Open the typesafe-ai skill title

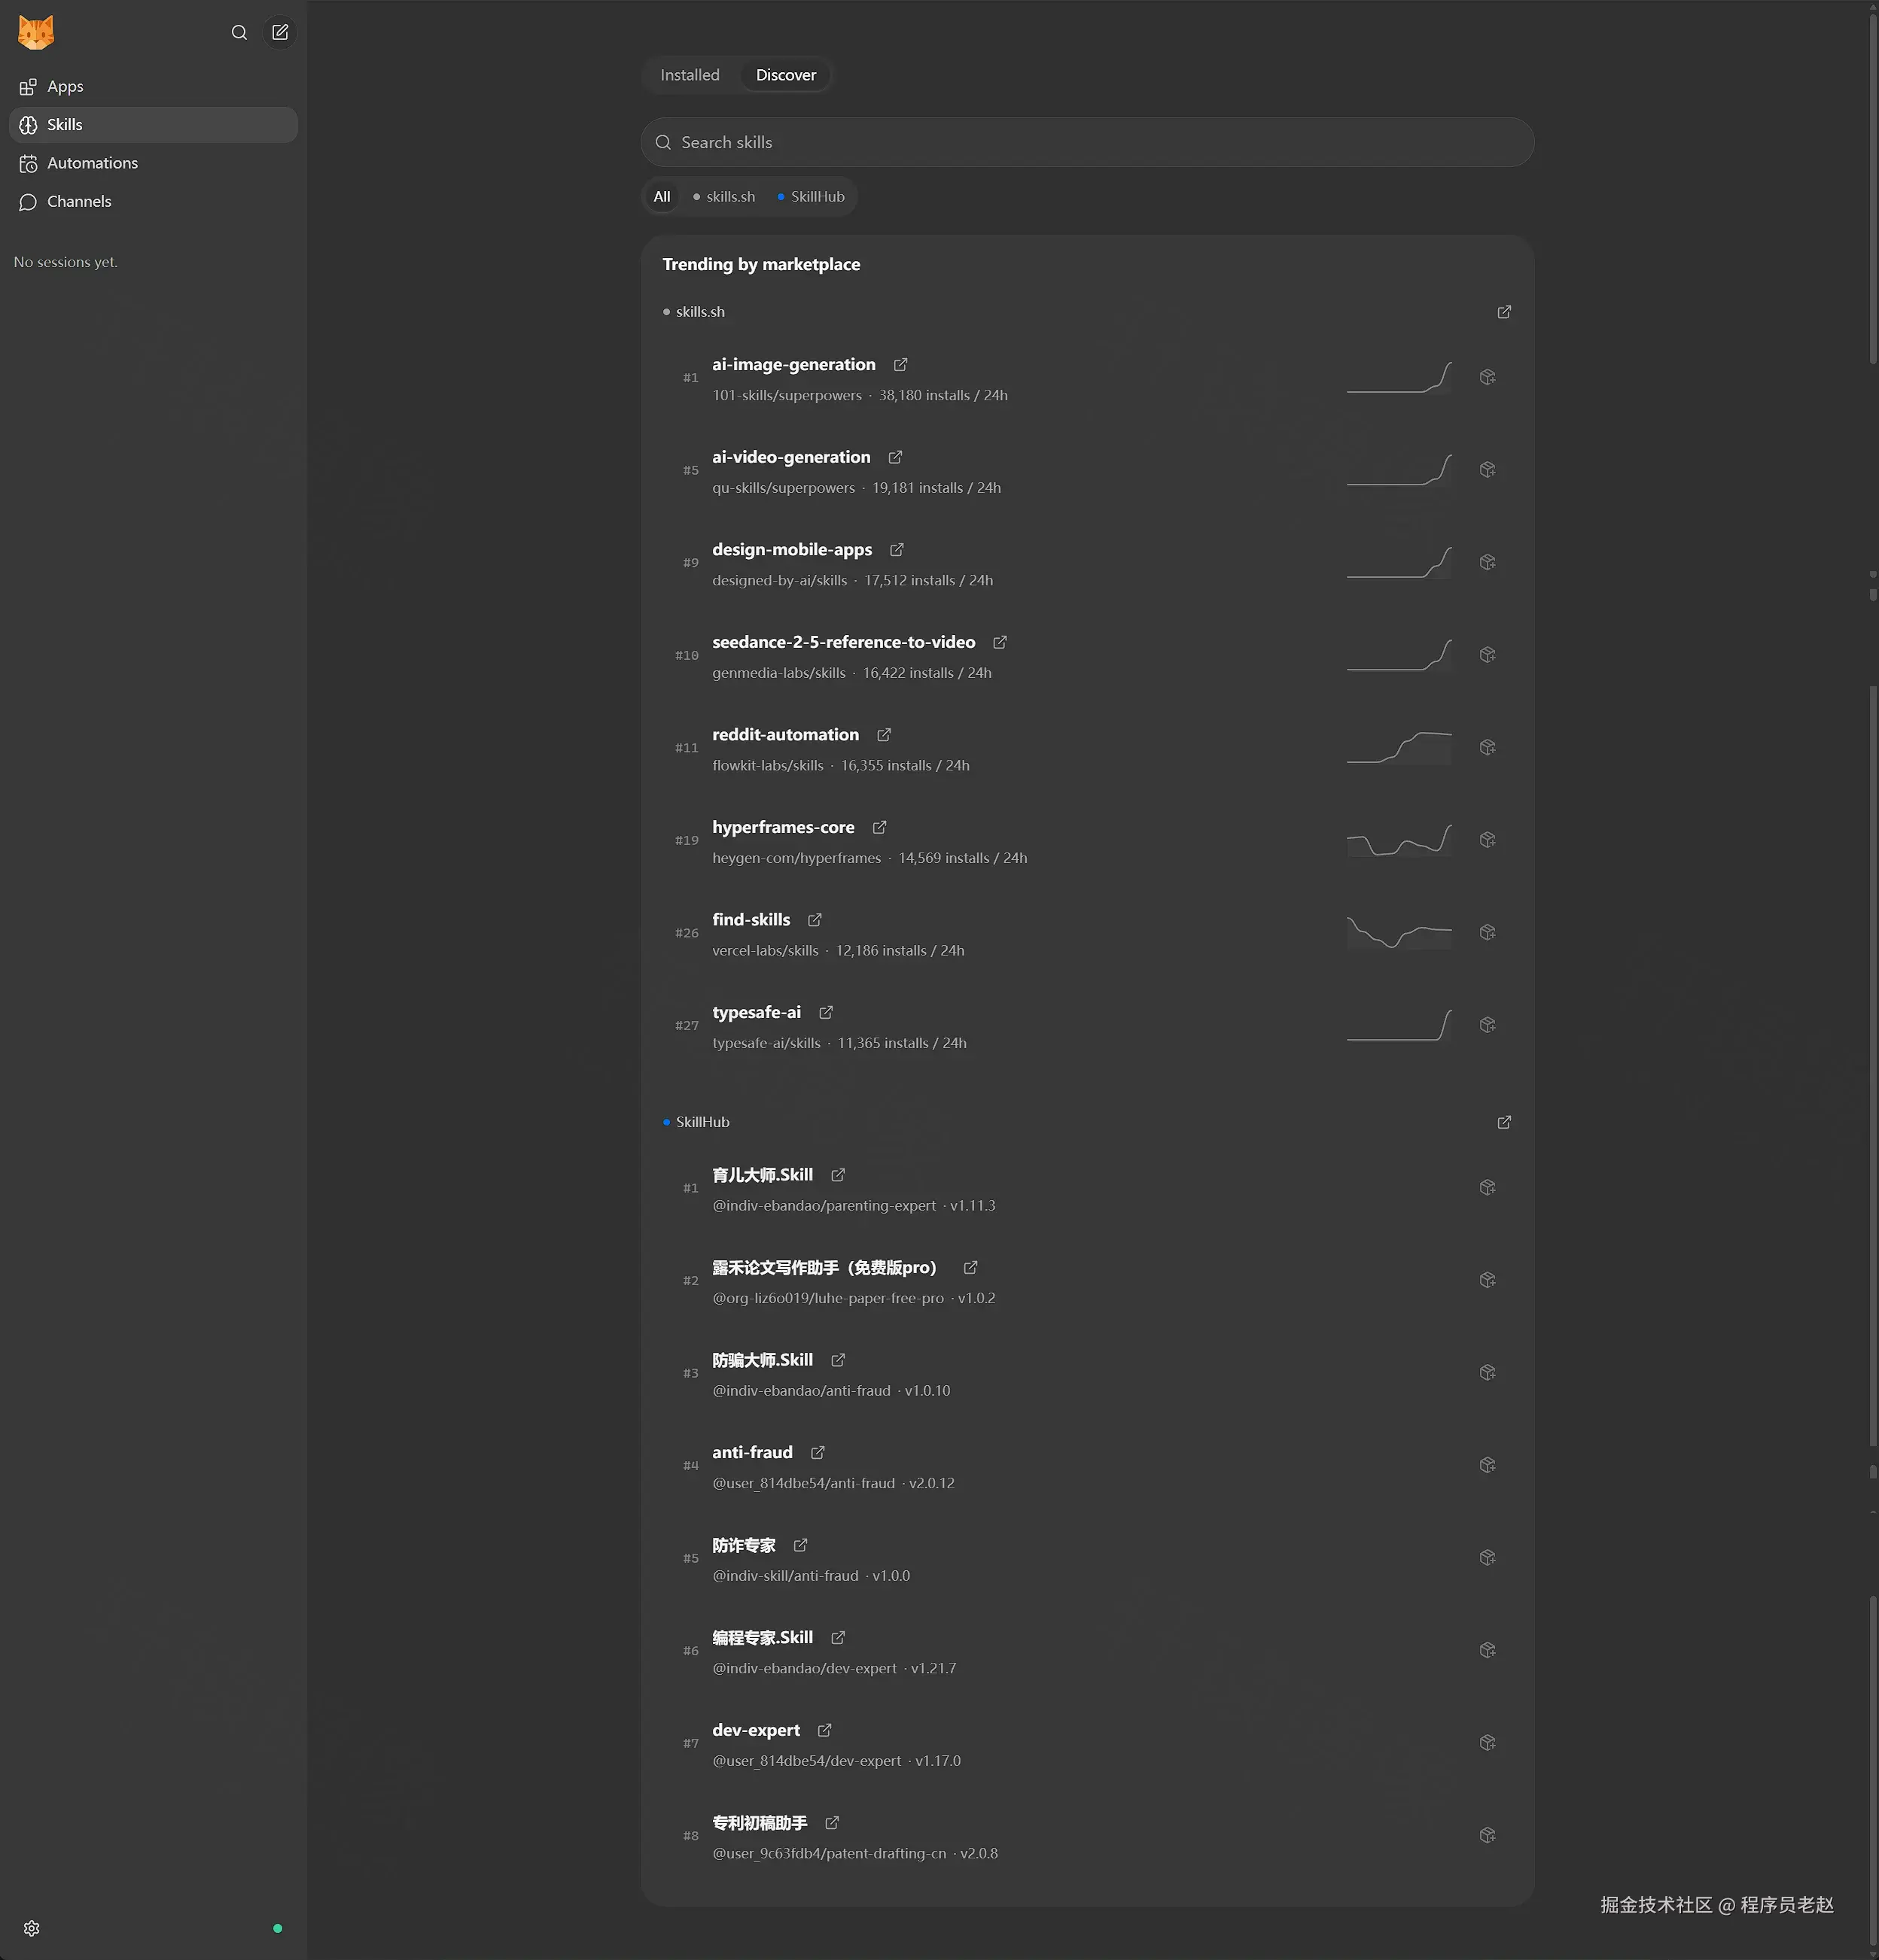coord(757,1012)
